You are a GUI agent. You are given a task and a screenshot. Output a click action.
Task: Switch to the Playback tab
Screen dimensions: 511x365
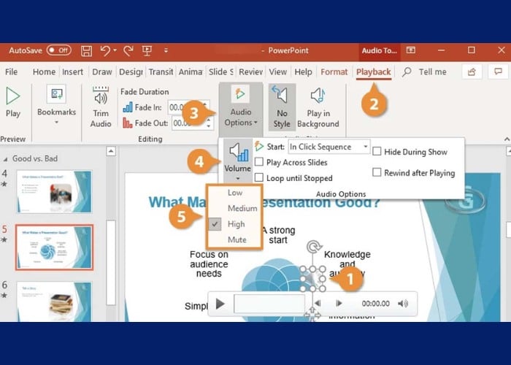[373, 72]
